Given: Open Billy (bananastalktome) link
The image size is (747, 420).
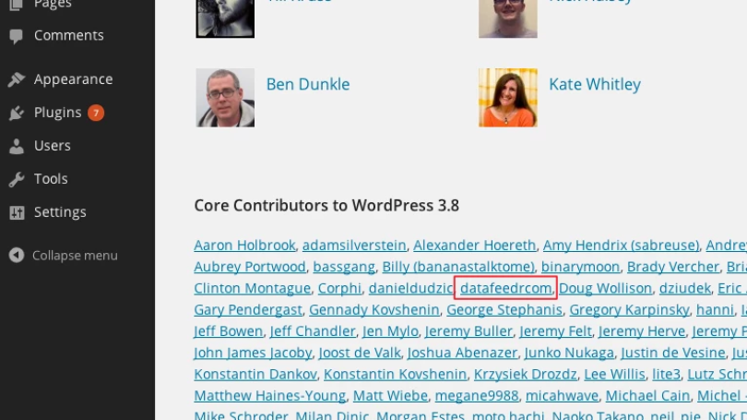Looking at the screenshot, I should [457, 267].
